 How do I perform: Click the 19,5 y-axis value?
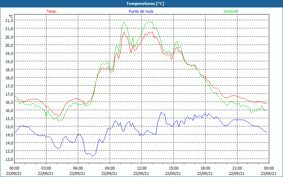point(9,53)
